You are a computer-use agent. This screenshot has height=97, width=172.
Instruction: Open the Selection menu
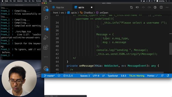20,1
